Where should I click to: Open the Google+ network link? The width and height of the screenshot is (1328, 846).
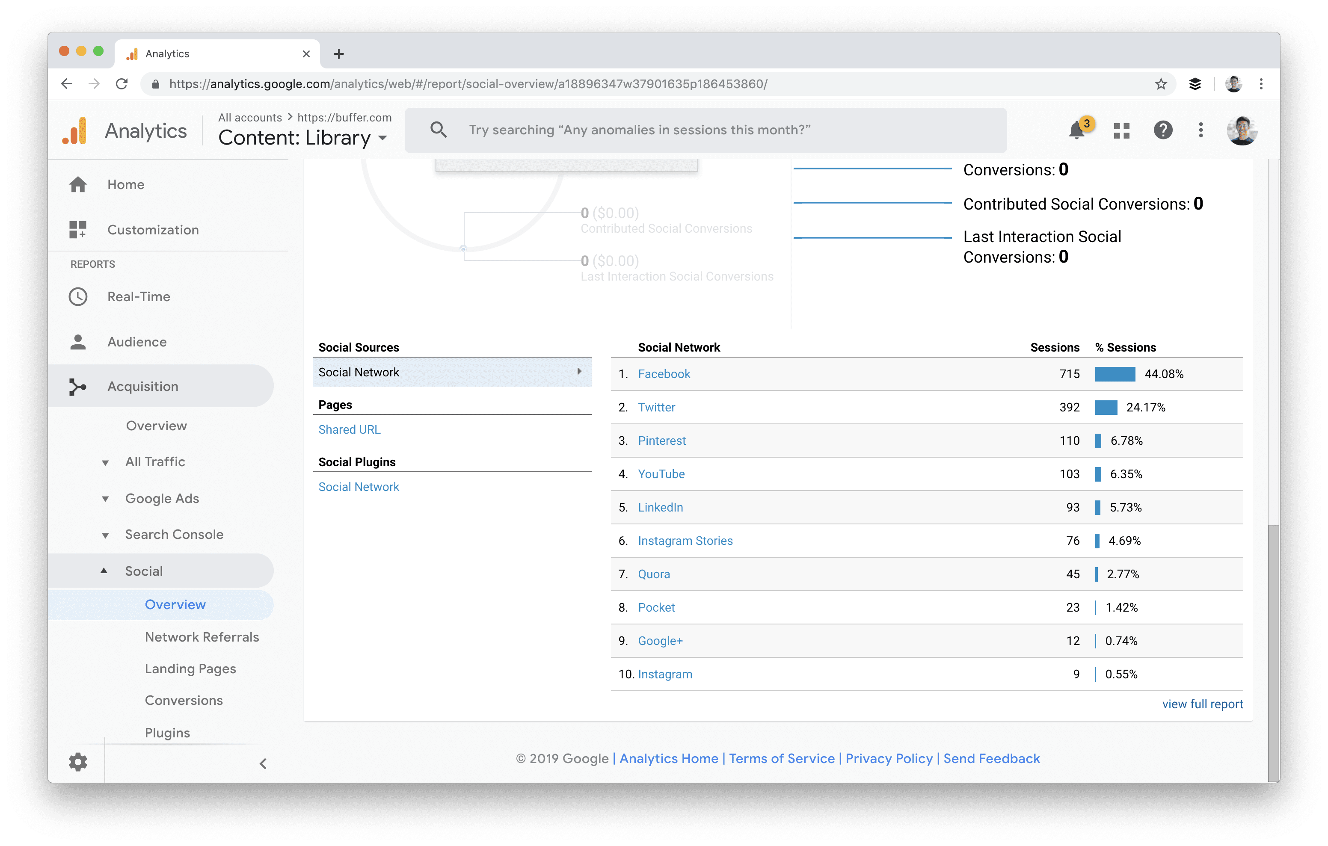coord(660,640)
